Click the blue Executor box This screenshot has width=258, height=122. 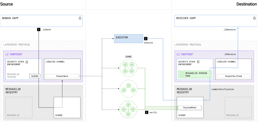pos(128,39)
